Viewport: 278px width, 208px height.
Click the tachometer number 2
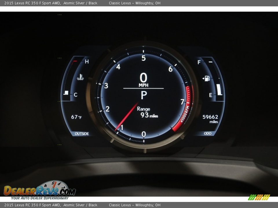pos(107,109)
